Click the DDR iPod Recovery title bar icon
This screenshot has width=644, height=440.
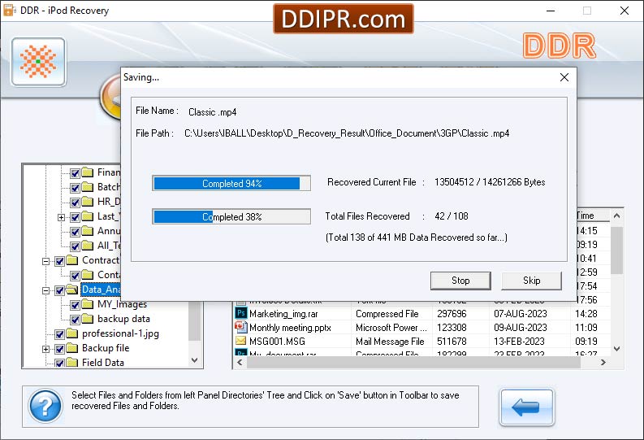point(10,10)
